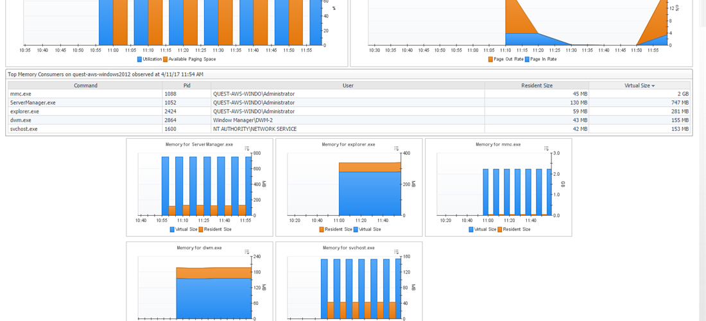Screen dimensions: 706x321
Task: Open chart options icon for svchost.exe chart
Action: tap(396, 251)
